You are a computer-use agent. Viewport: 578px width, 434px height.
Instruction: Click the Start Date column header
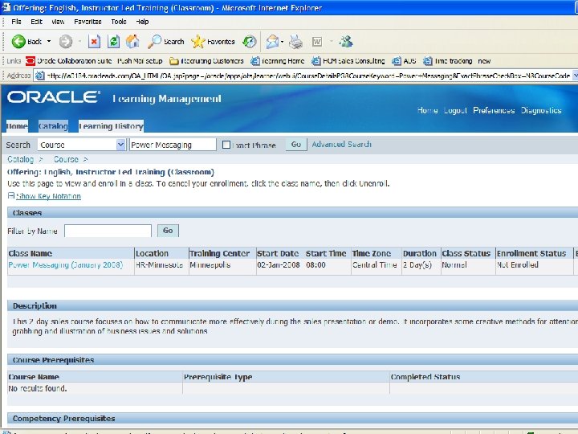(x=278, y=253)
